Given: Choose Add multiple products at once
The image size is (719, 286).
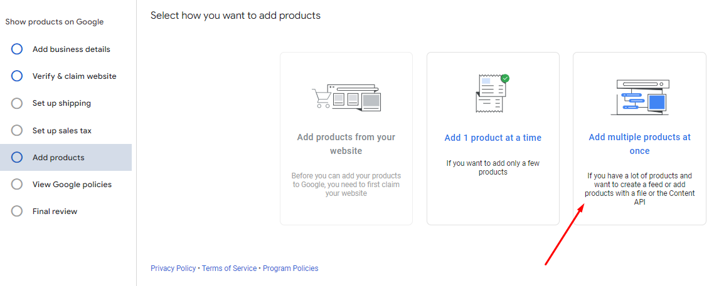Looking at the screenshot, I should (x=639, y=144).
